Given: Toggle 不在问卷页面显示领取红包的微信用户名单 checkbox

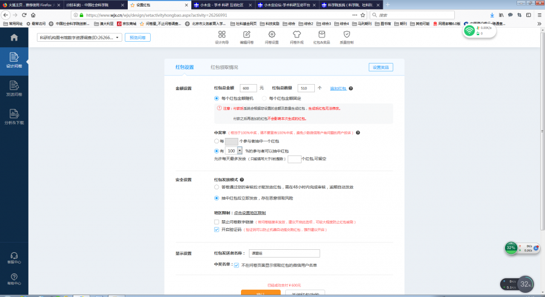Looking at the screenshot, I should tap(237, 264).
